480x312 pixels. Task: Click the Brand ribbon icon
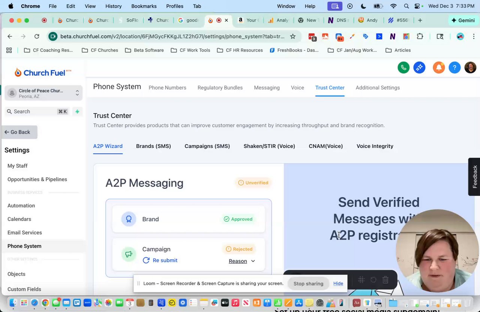(129, 219)
